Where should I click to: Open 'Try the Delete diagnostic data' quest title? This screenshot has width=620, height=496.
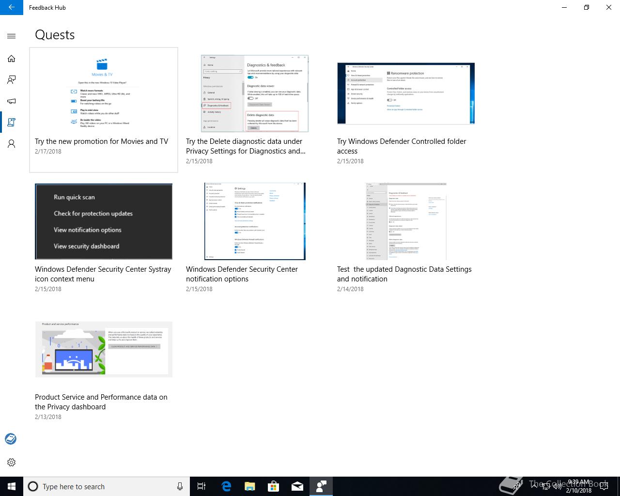[x=246, y=146]
